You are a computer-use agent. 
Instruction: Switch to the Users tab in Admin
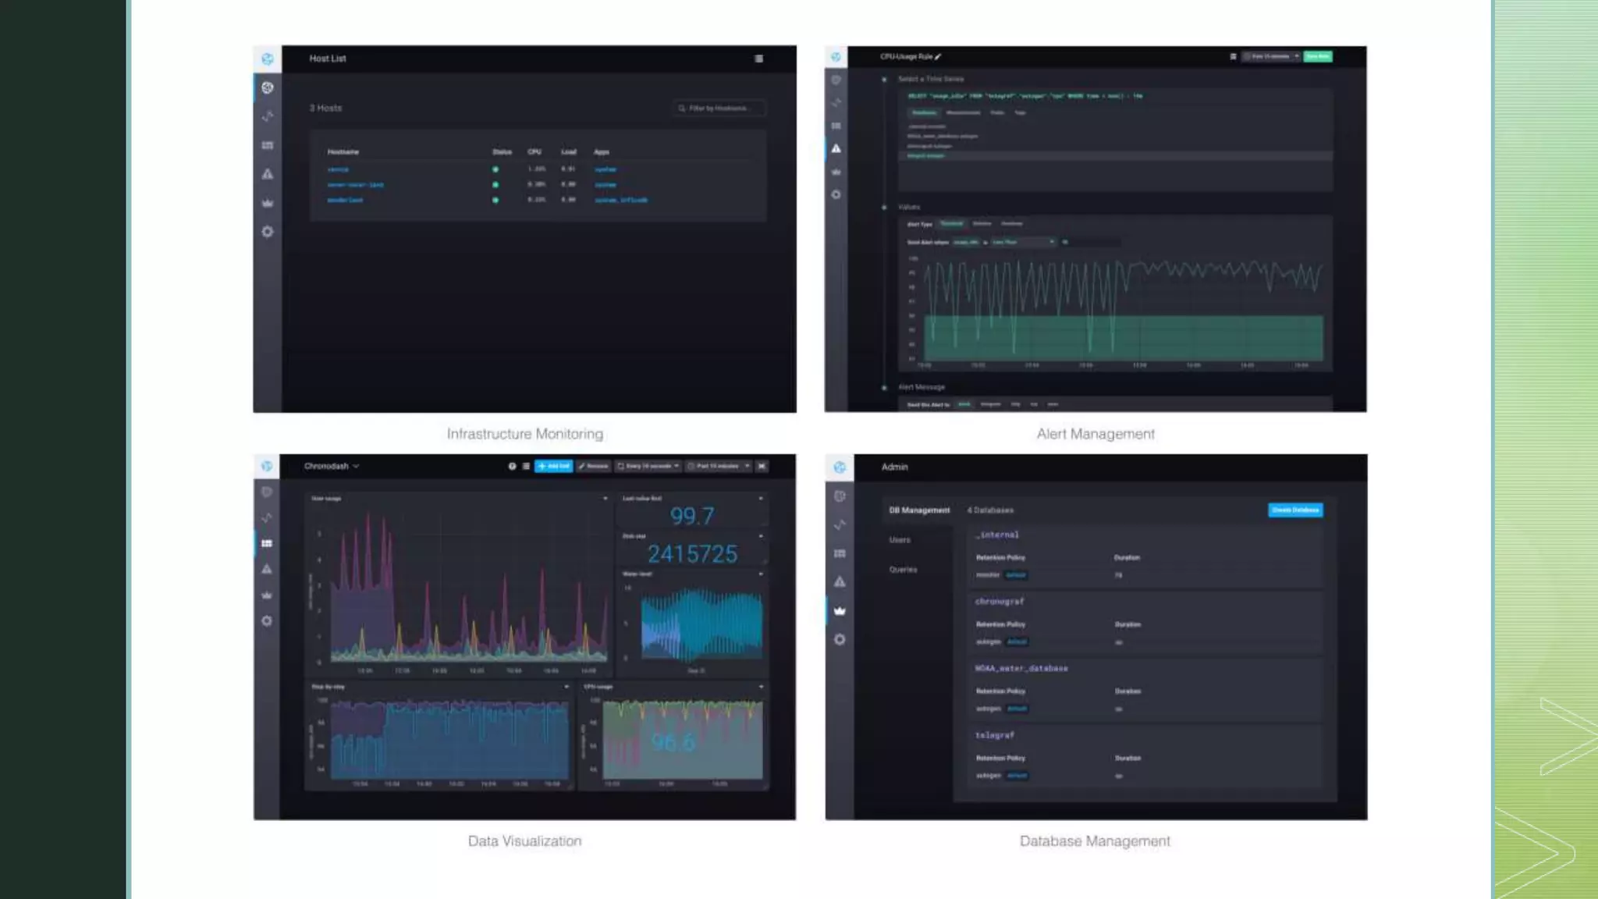coord(900,540)
